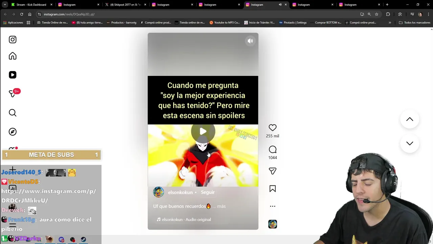Open 'Pirutastic | Settings' bookmark
Screen dimensions: 433x244
pyautogui.click(x=293, y=23)
